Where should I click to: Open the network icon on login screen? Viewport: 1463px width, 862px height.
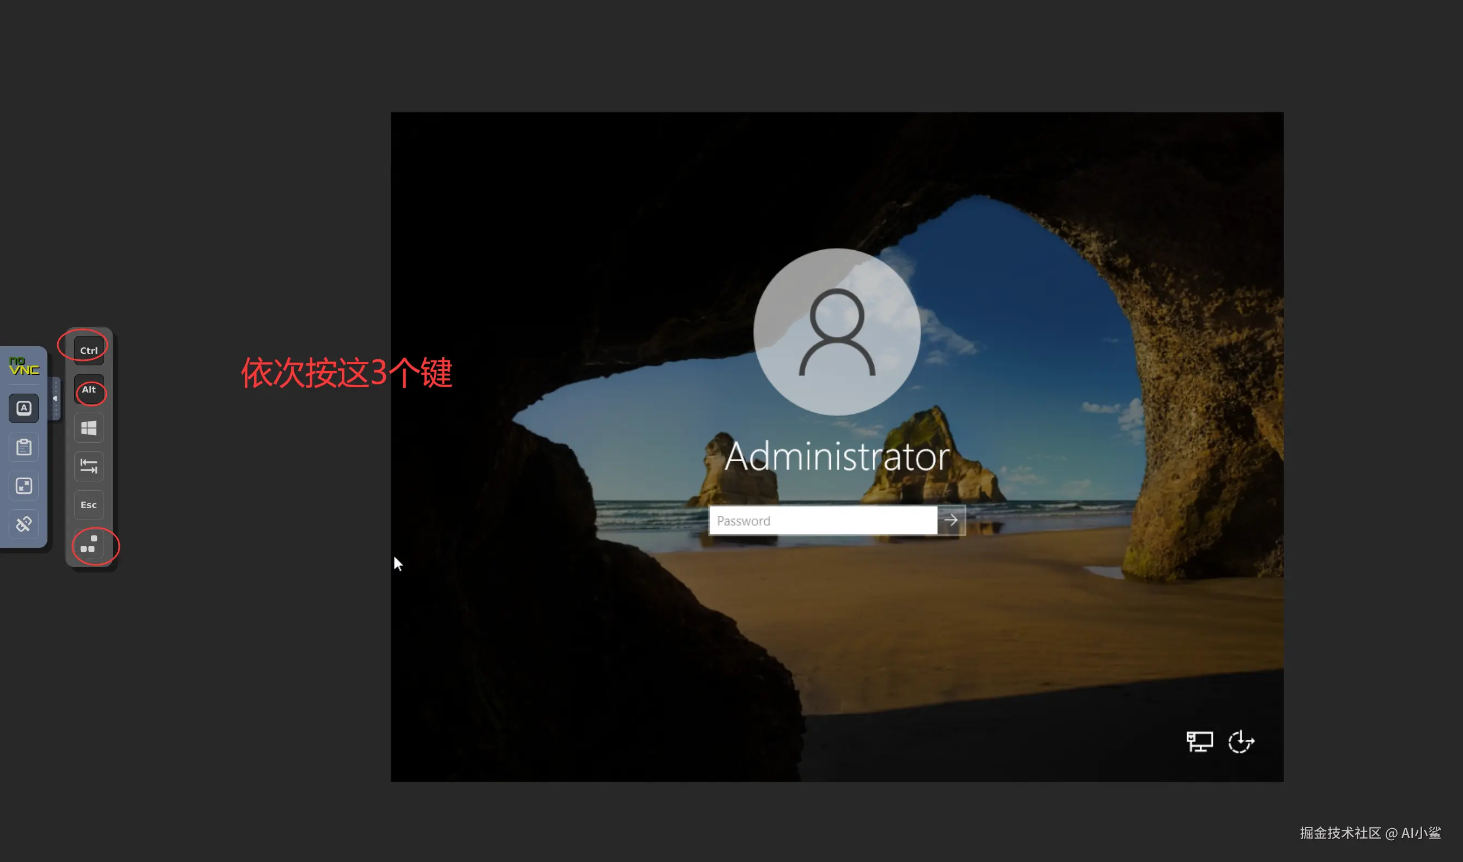1199,742
